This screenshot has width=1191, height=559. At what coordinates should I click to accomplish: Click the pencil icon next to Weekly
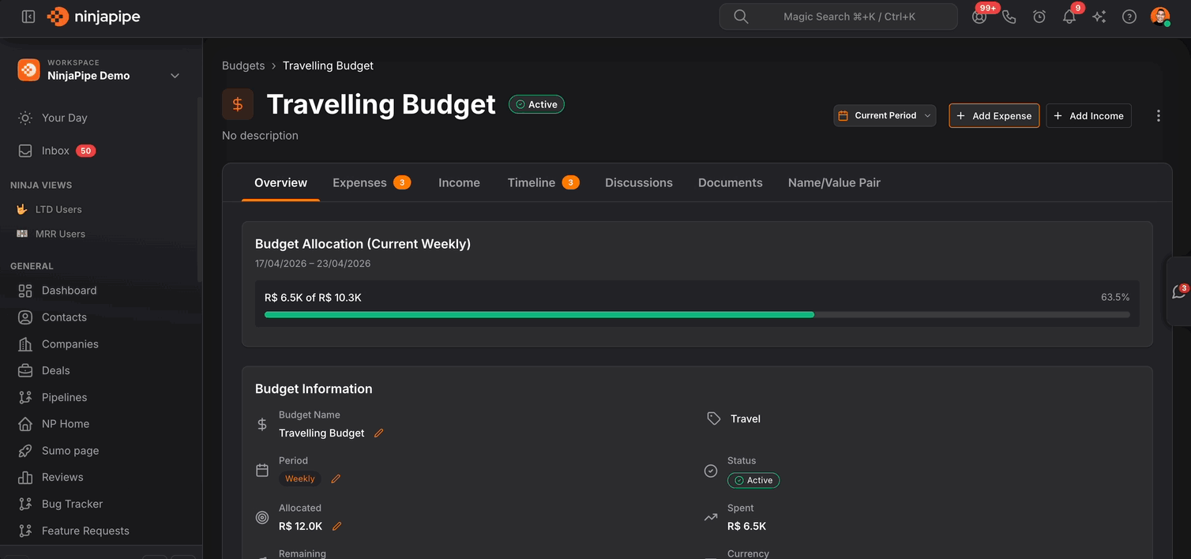pyautogui.click(x=336, y=479)
